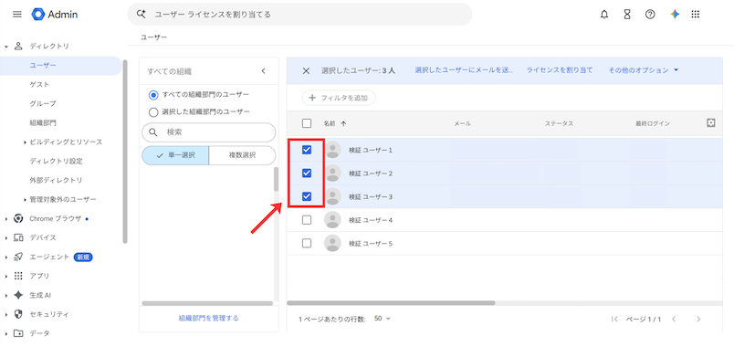The width and height of the screenshot is (734, 347).
Task: Open the main hamburger menu
Action: (16, 15)
